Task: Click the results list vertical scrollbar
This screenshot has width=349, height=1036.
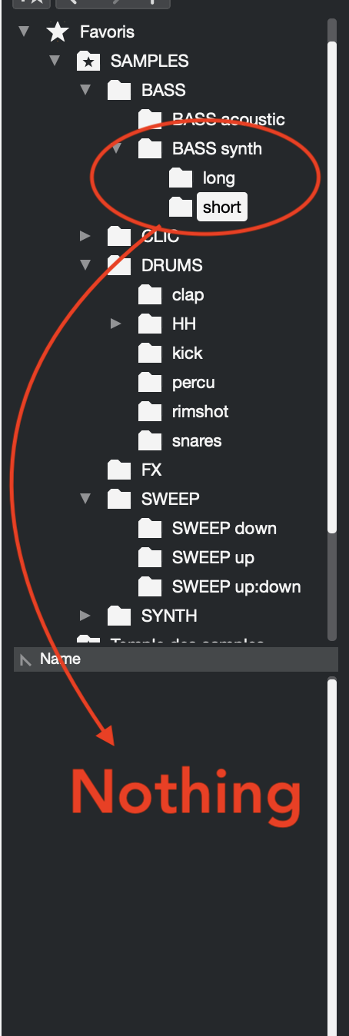Action: 332,856
